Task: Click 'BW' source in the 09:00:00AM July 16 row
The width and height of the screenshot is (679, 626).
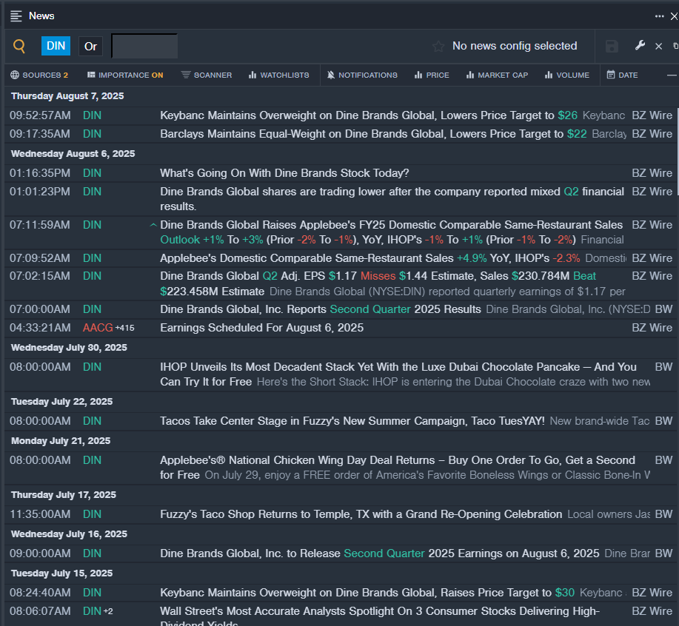Action: (x=664, y=553)
